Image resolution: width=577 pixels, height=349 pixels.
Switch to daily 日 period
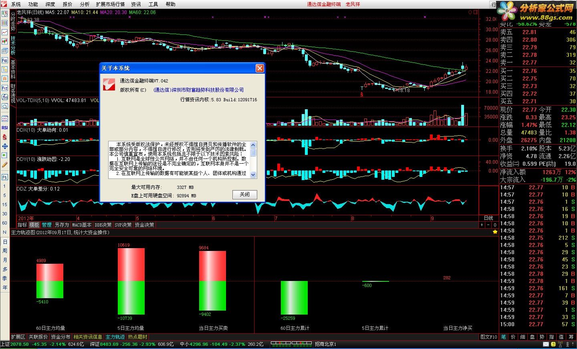(x=5, y=242)
